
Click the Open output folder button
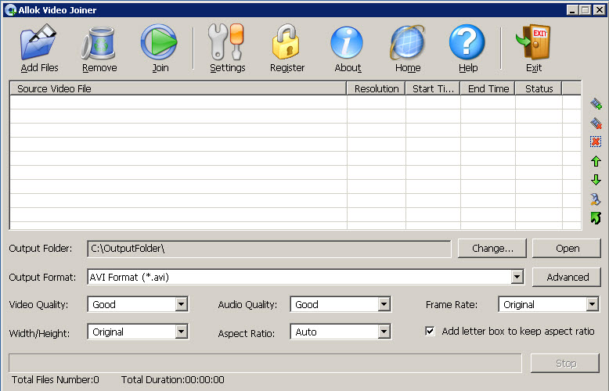point(567,248)
